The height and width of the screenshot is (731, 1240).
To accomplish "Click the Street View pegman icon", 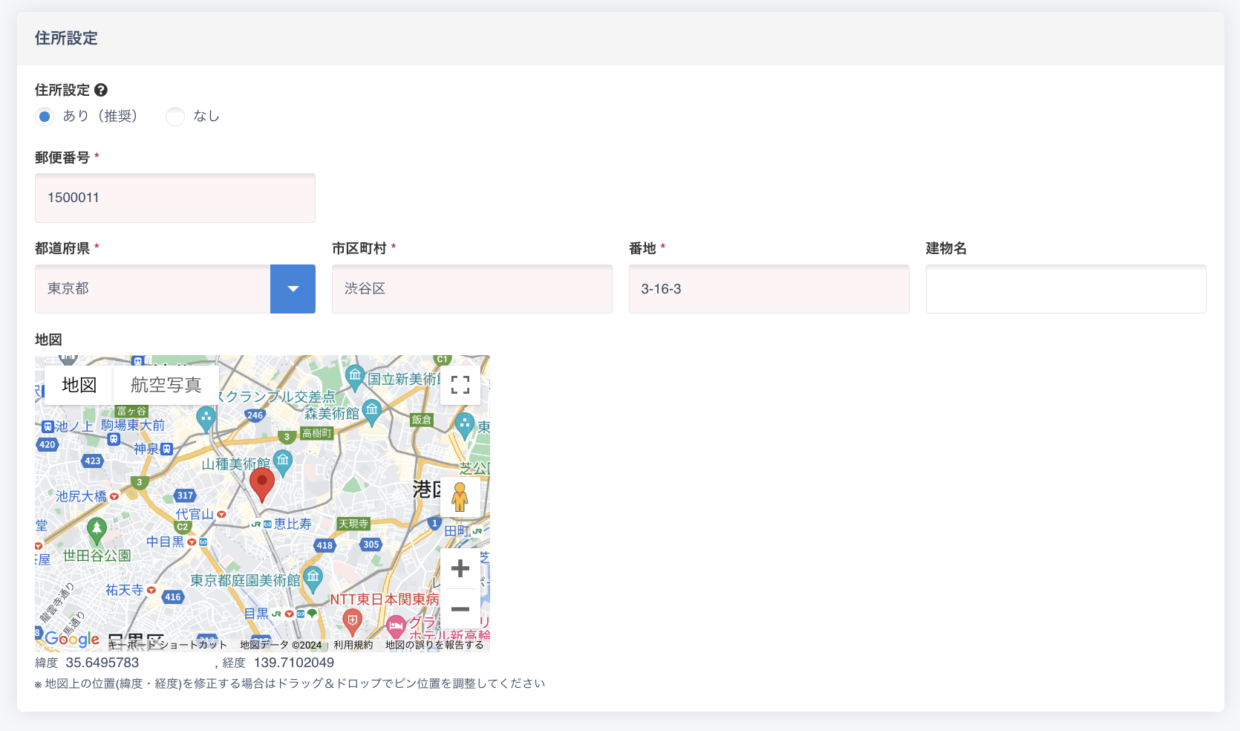I will click(460, 497).
